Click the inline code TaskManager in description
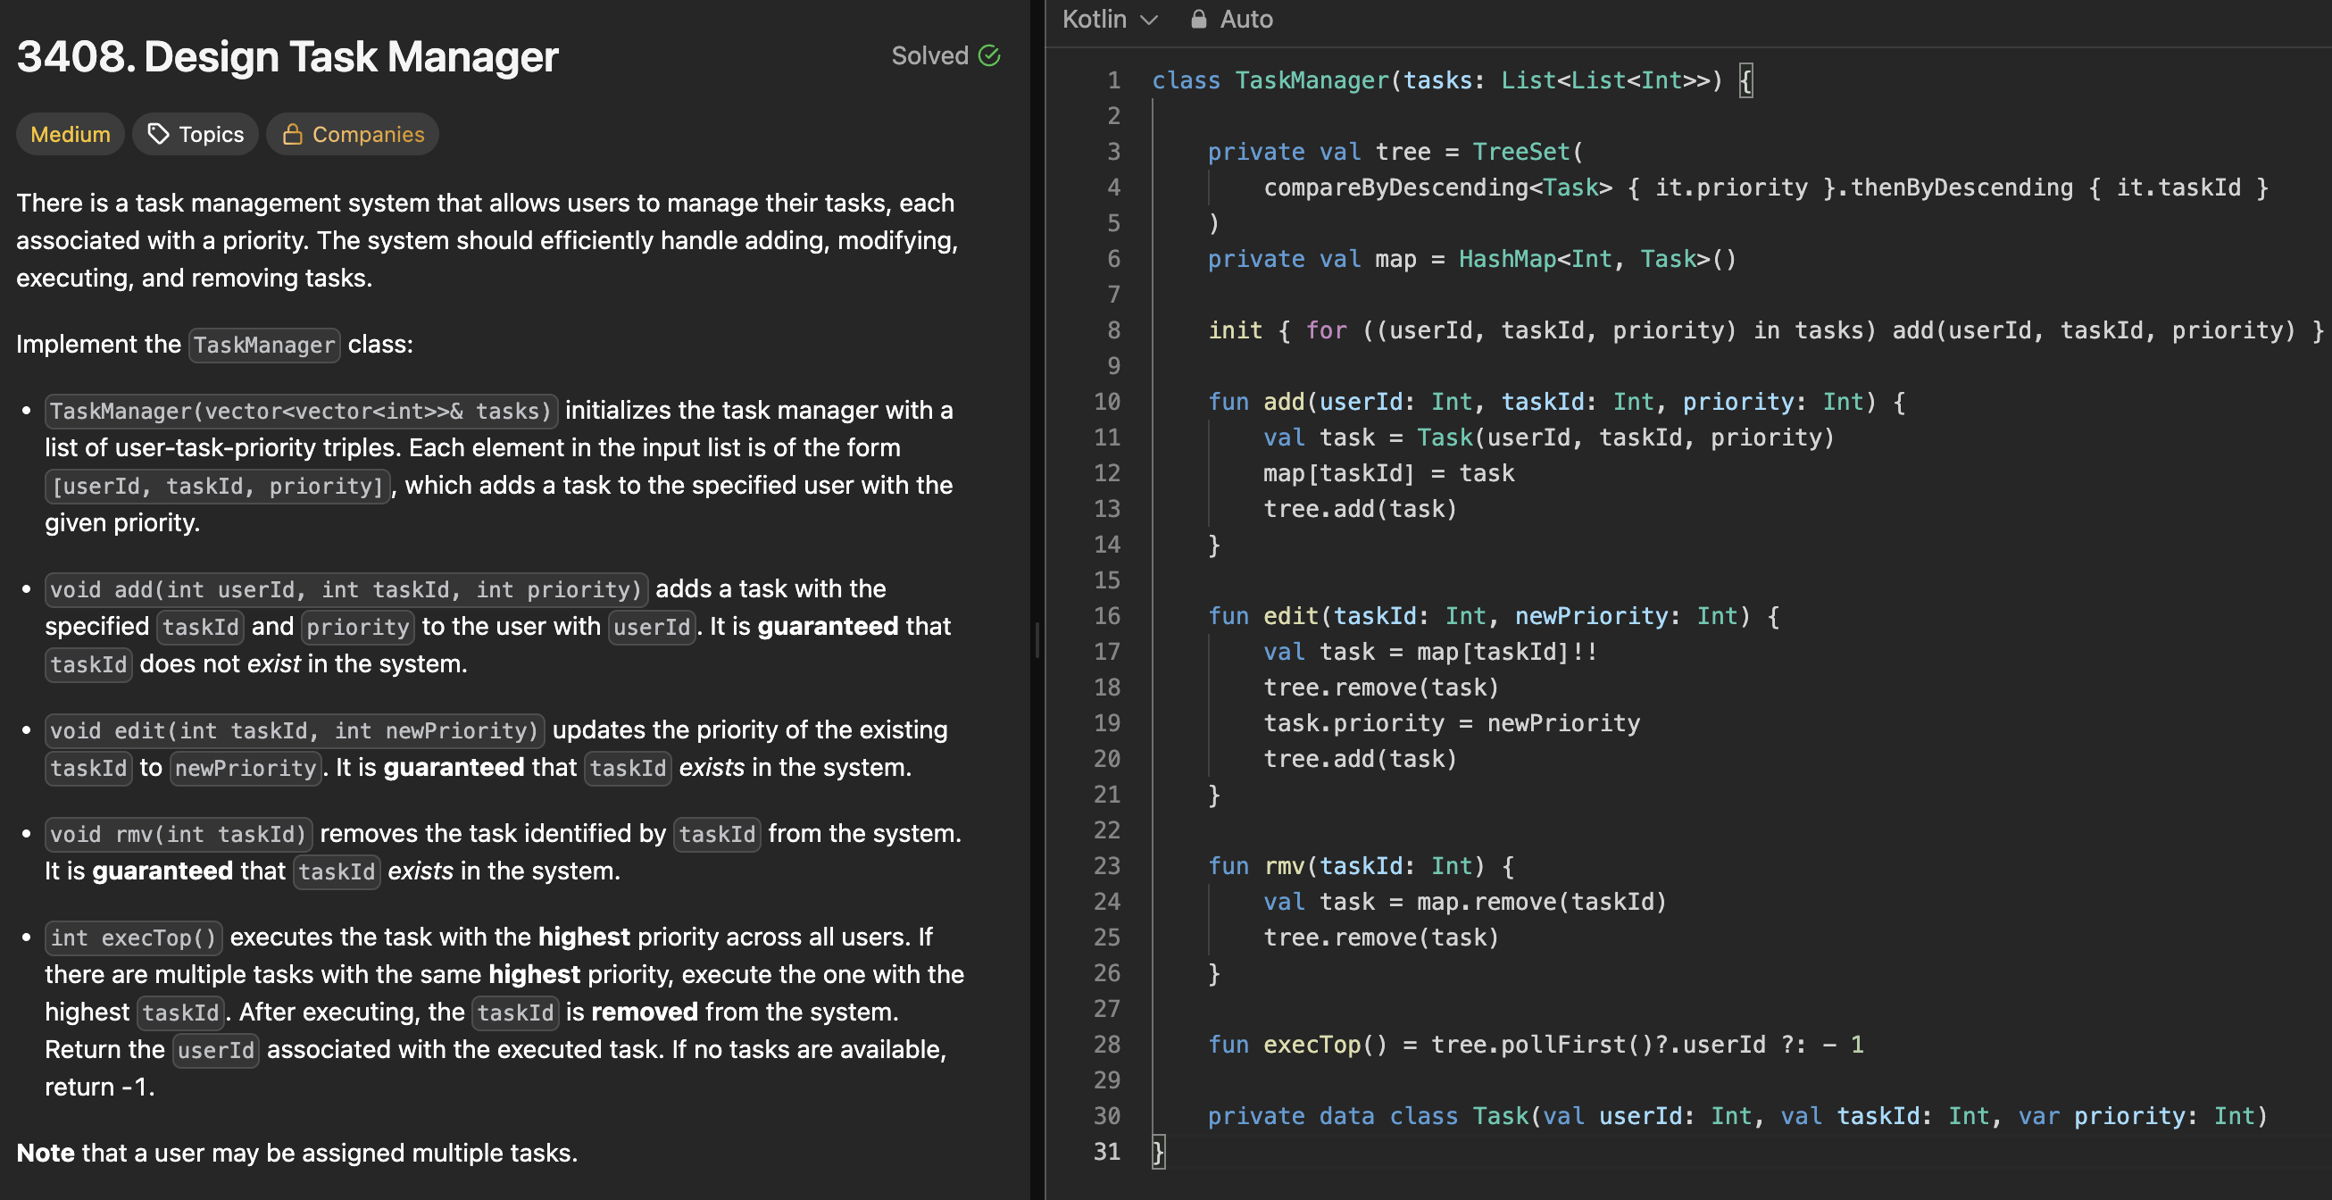The image size is (2332, 1200). tap(263, 345)
